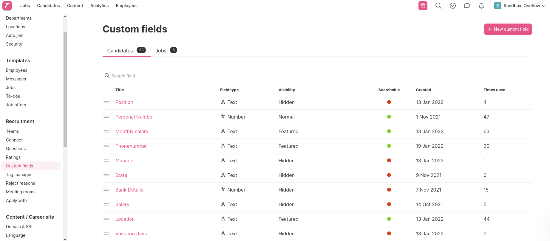Go to Locations in sidebar
The height and width of the screenshot is (241, 550).
(16, 27)
